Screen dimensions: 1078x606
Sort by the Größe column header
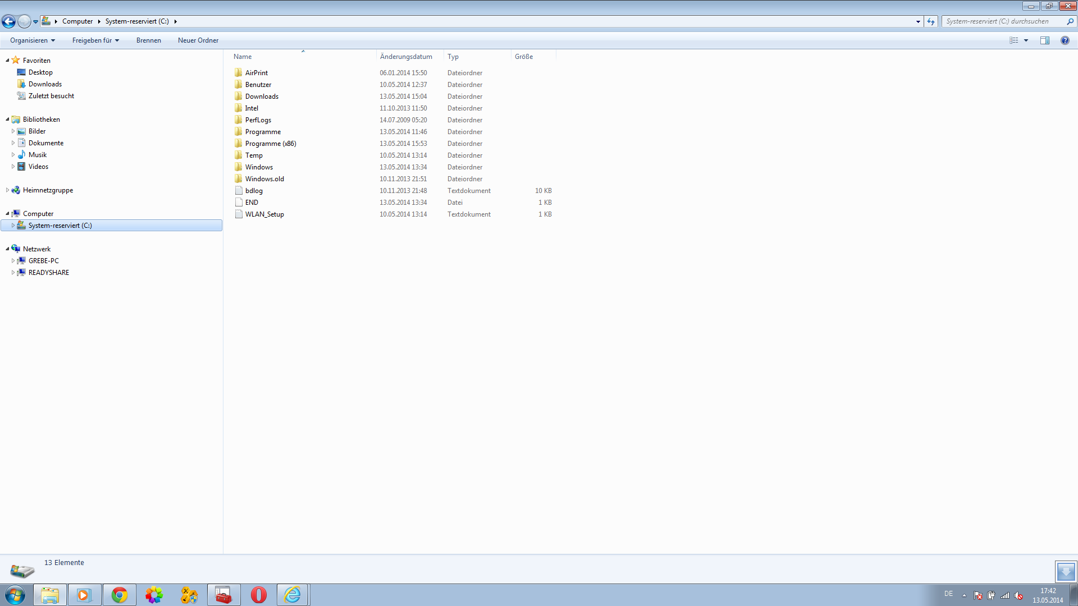(x=524, y=57)
